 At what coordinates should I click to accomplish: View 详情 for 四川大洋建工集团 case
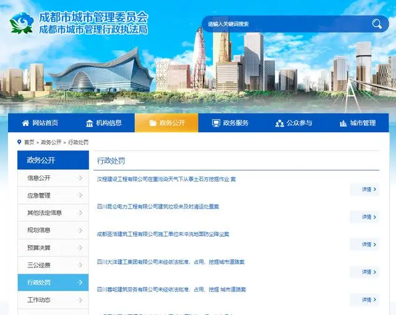[369, 272]
